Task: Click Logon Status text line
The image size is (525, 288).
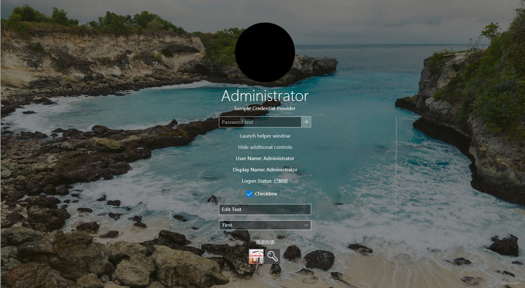Action: [x=265, y=181]
